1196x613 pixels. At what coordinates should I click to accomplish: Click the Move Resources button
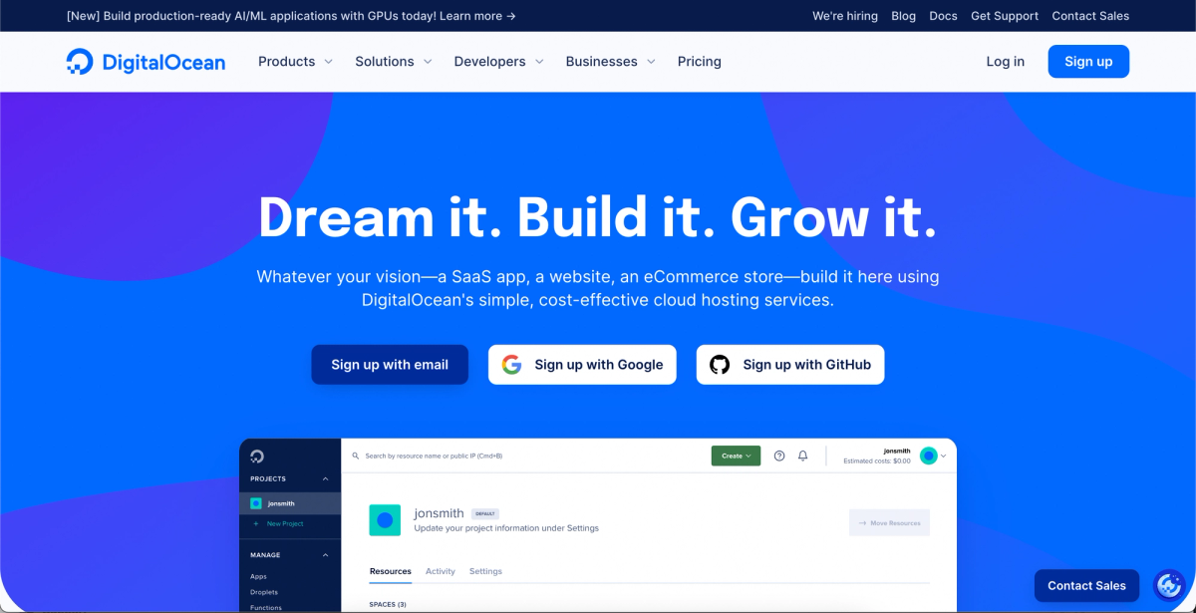889,523
